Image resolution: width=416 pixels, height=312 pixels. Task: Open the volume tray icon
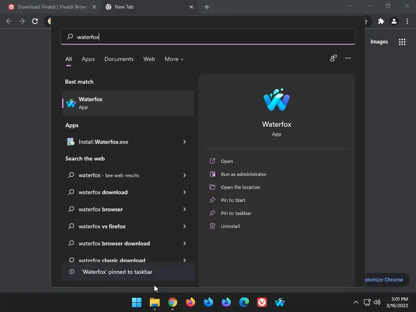click(x=377, y=302)
